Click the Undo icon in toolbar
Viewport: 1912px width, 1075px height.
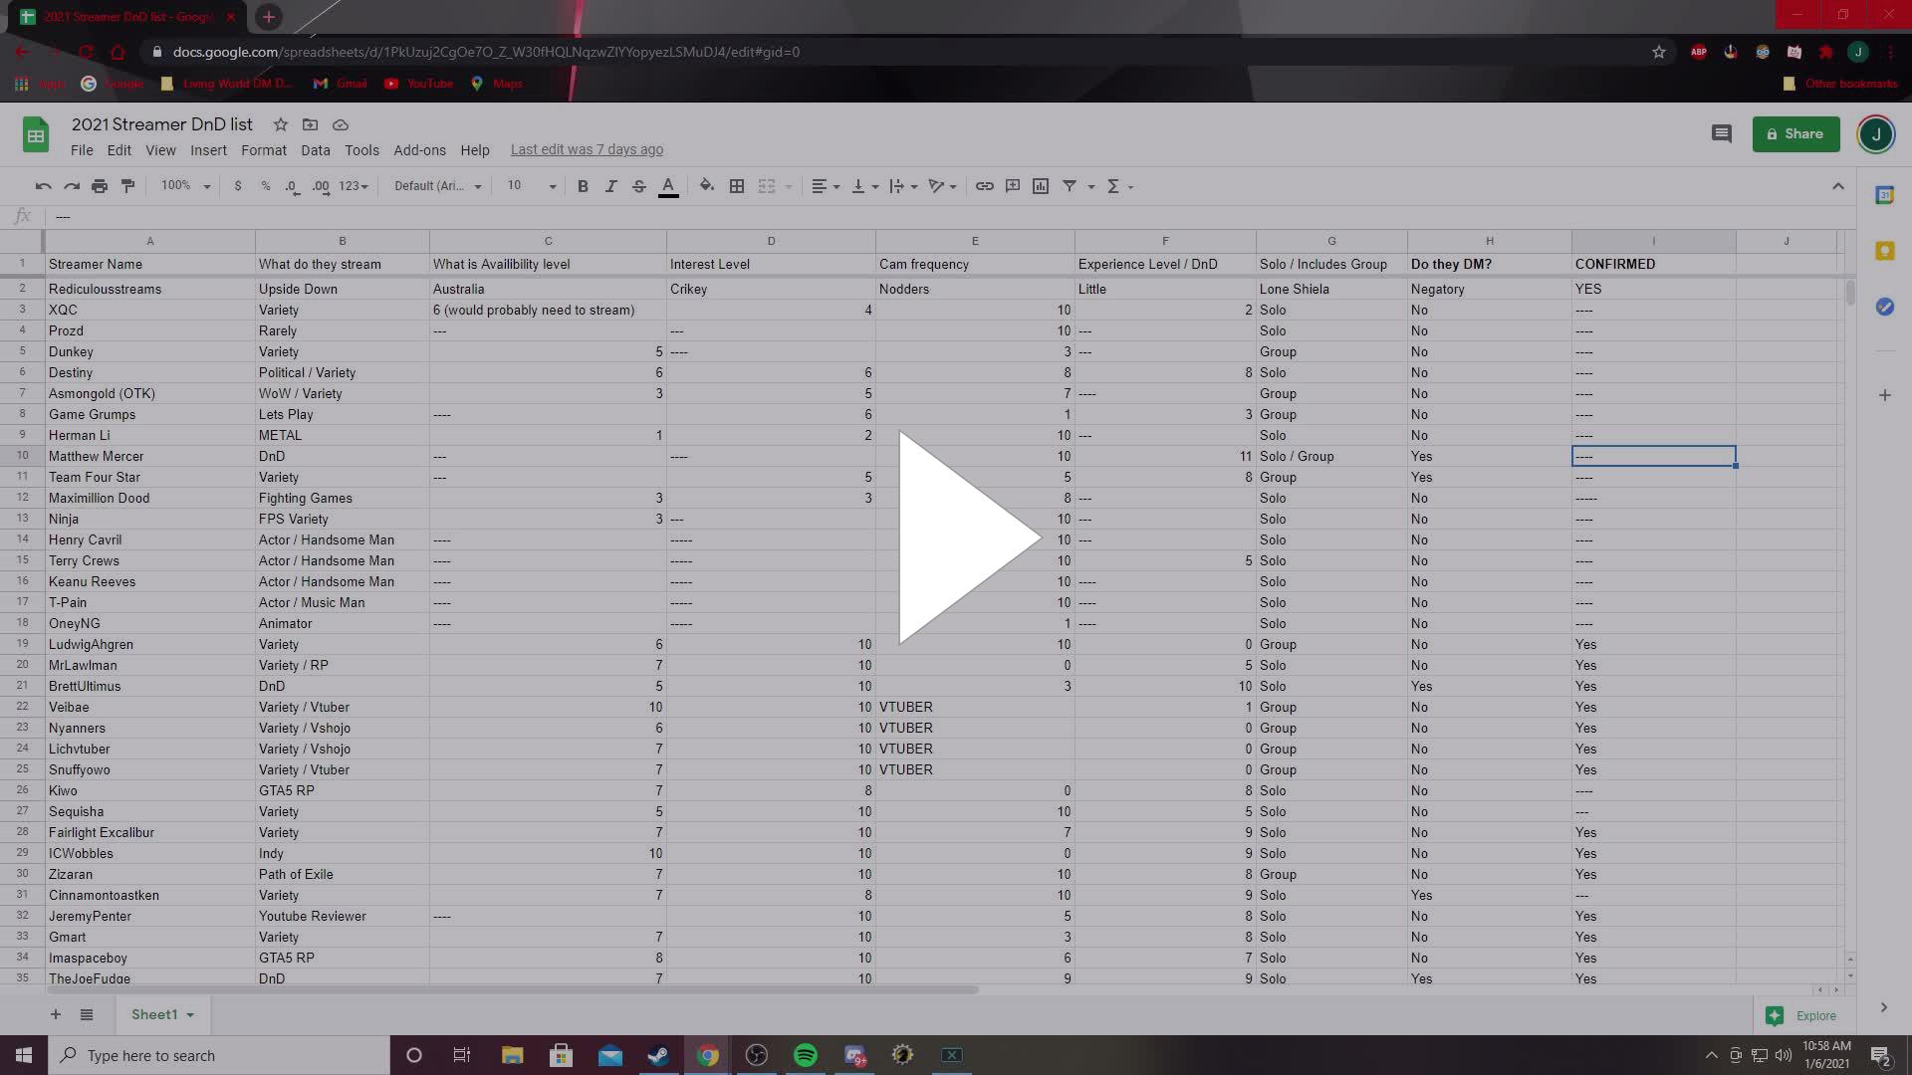[x=43, y=186]
